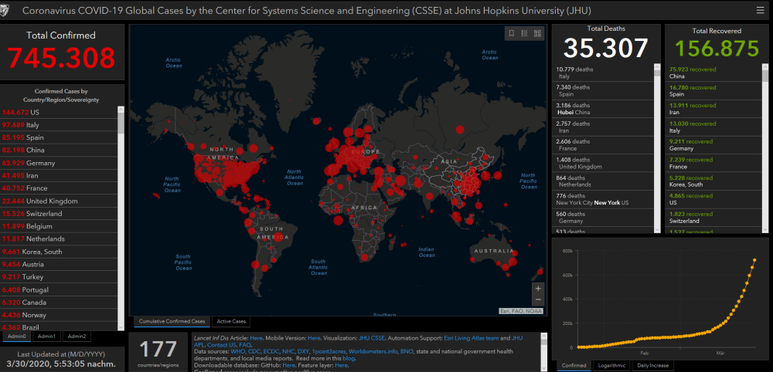773x372 pixels.
Task: Select '144.672 US' in country list
Action: tap(59, 112)
